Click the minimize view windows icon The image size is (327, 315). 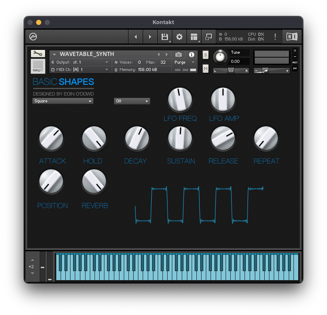click(208, 37)
